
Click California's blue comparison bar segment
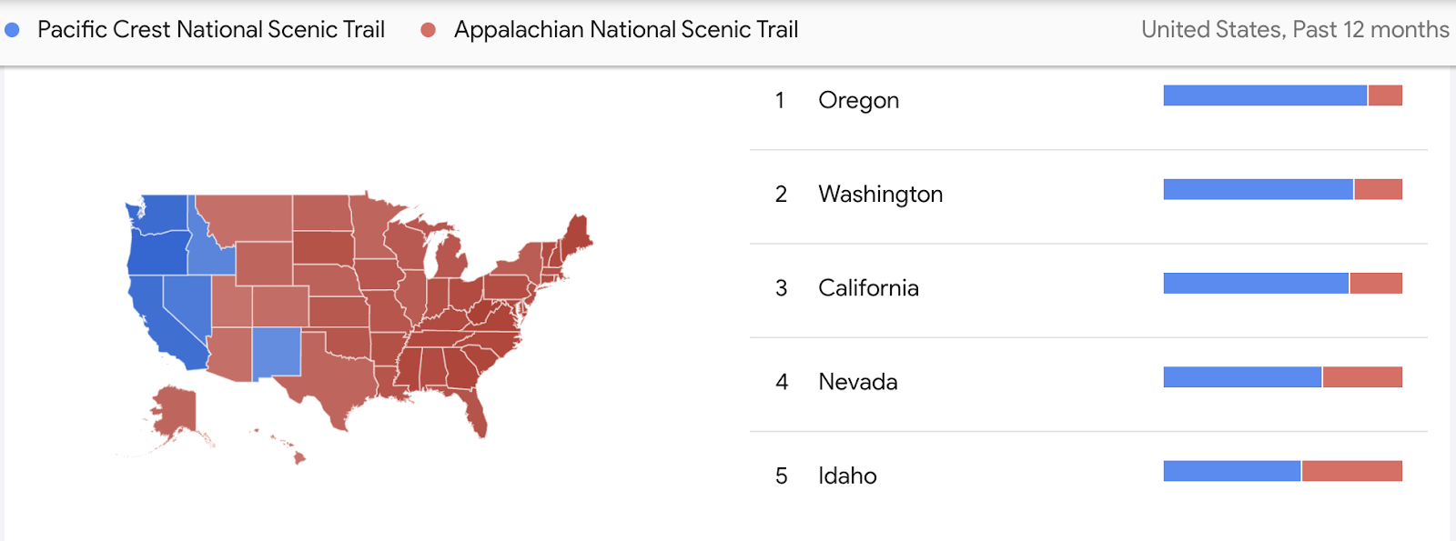[x=1256, y=283]
